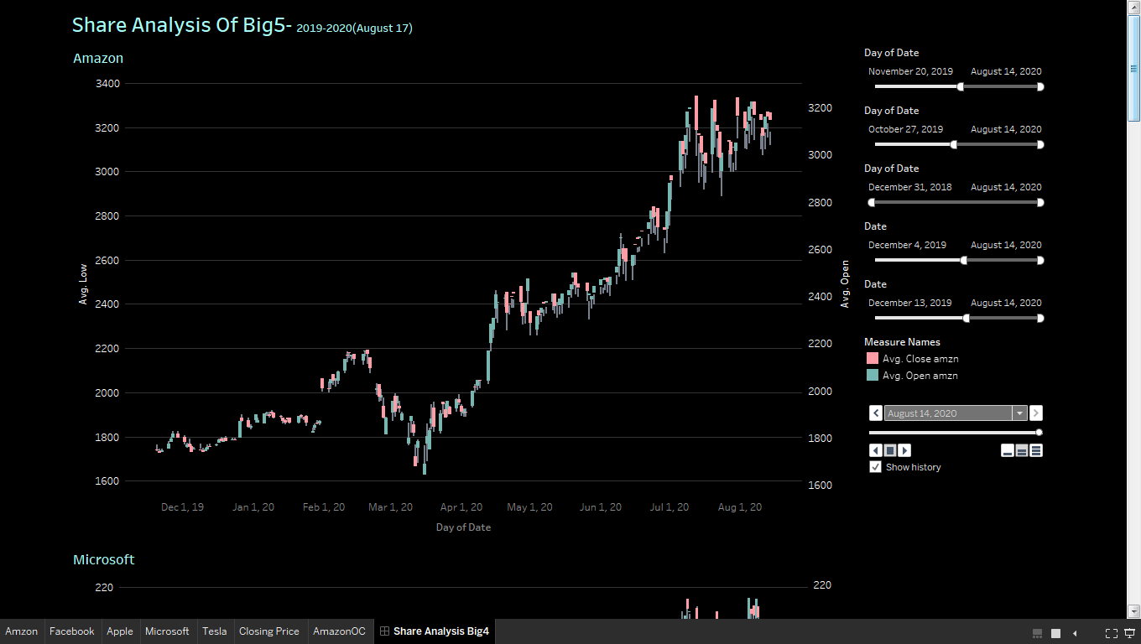Viewport: 1141px width, 644px height.
Task: Click the Apr 1, 20 axis tick label
Action: [461, 507]
